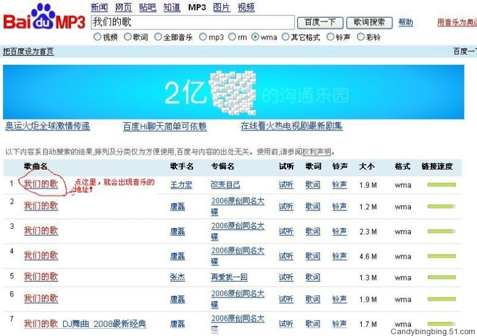Click 铃声 link in row 3
The height and width of the screenshot is (336, 477).
pyautogui.click(x=340, y=231)
